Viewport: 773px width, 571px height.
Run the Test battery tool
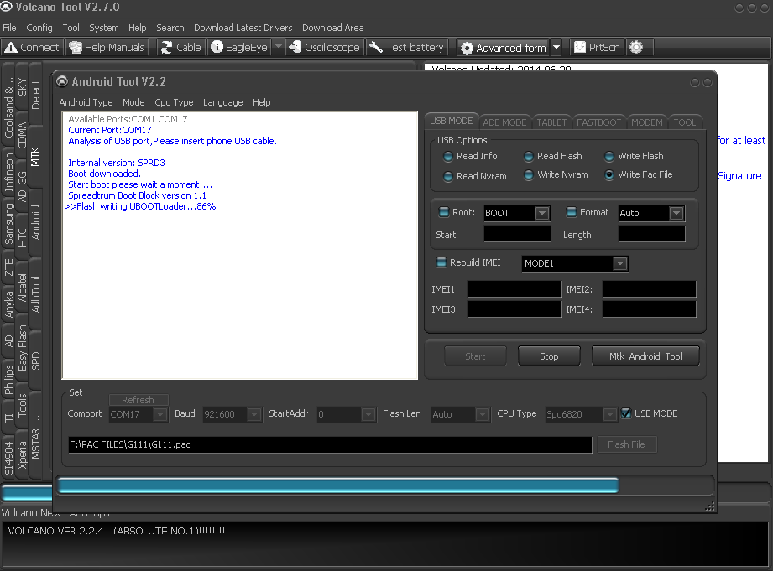pos(406,48)
